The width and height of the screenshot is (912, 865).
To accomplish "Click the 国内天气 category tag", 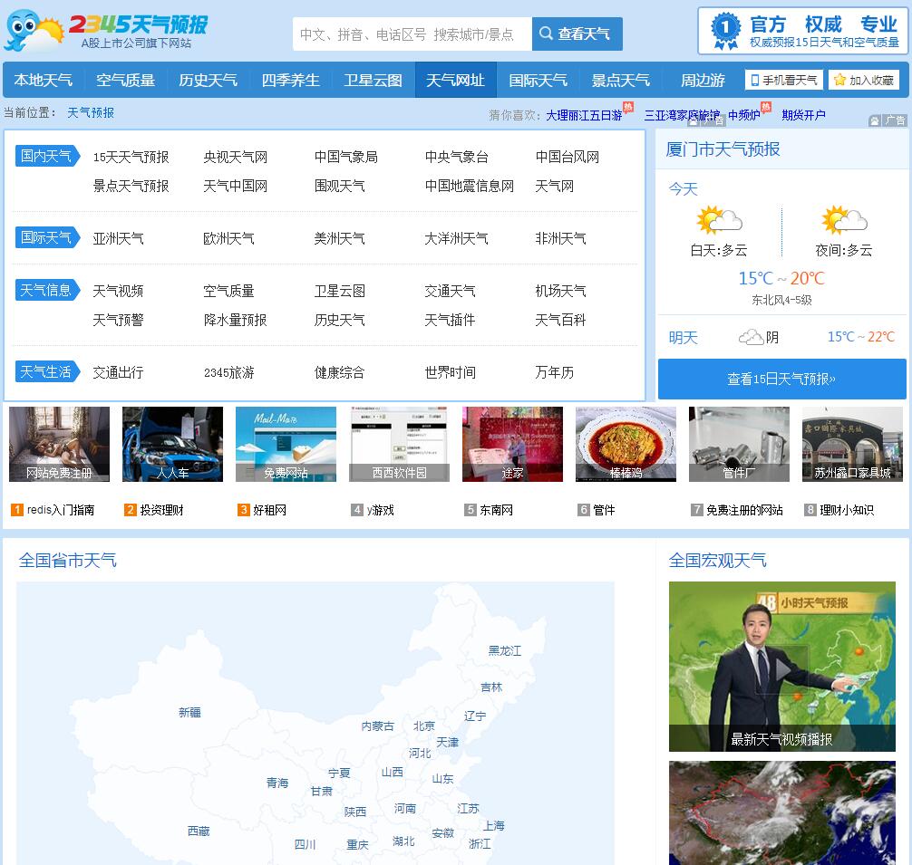I will 46,156.
